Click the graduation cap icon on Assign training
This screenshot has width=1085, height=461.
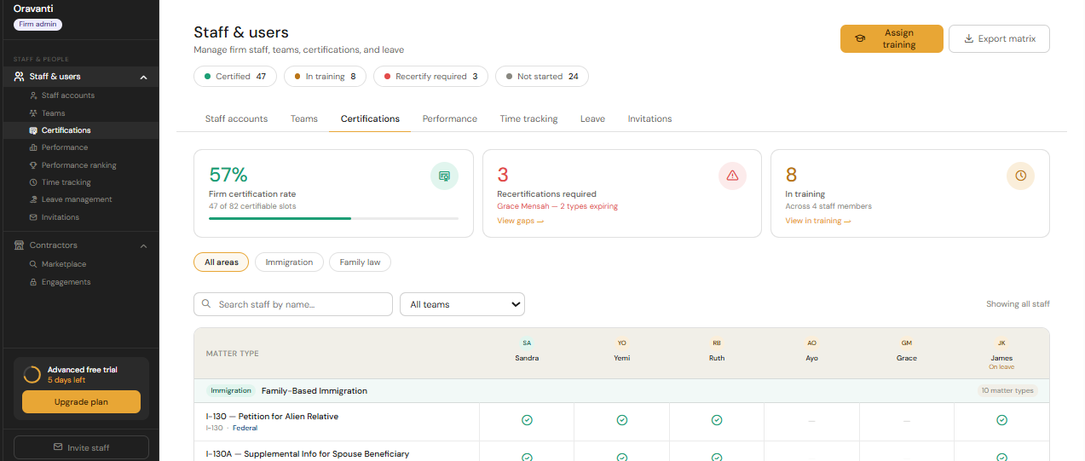(861, 39)
